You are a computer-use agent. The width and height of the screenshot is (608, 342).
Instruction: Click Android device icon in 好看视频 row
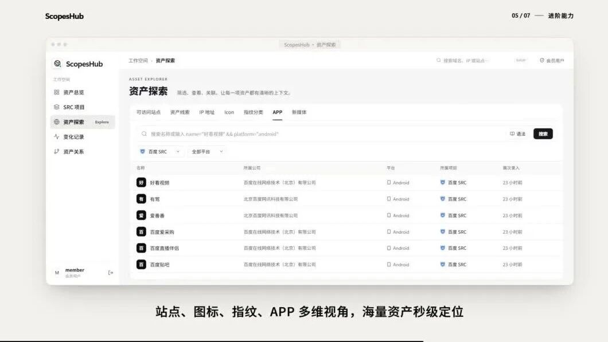[389, 182]
